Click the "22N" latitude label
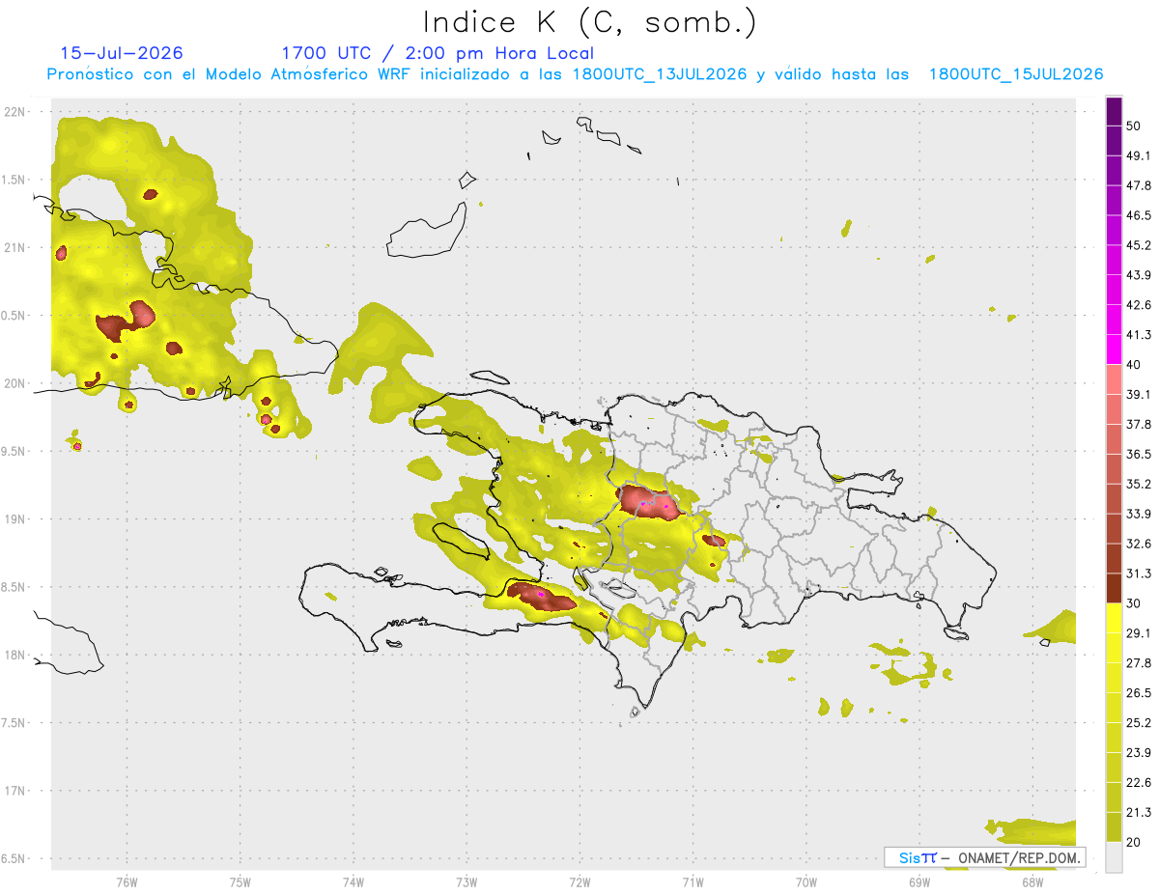This screenshot has height=895, width=1159. pyautogui.click(x=16, y=111)
